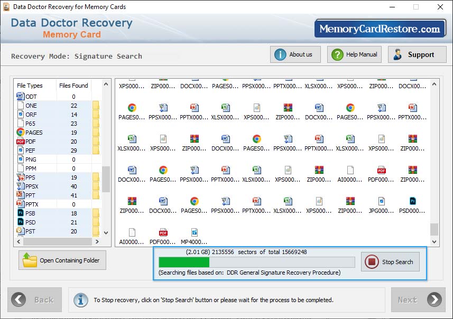Click the Help Manual question icon
Viewport: 453px width, 319px height.
tap(337, 54)
